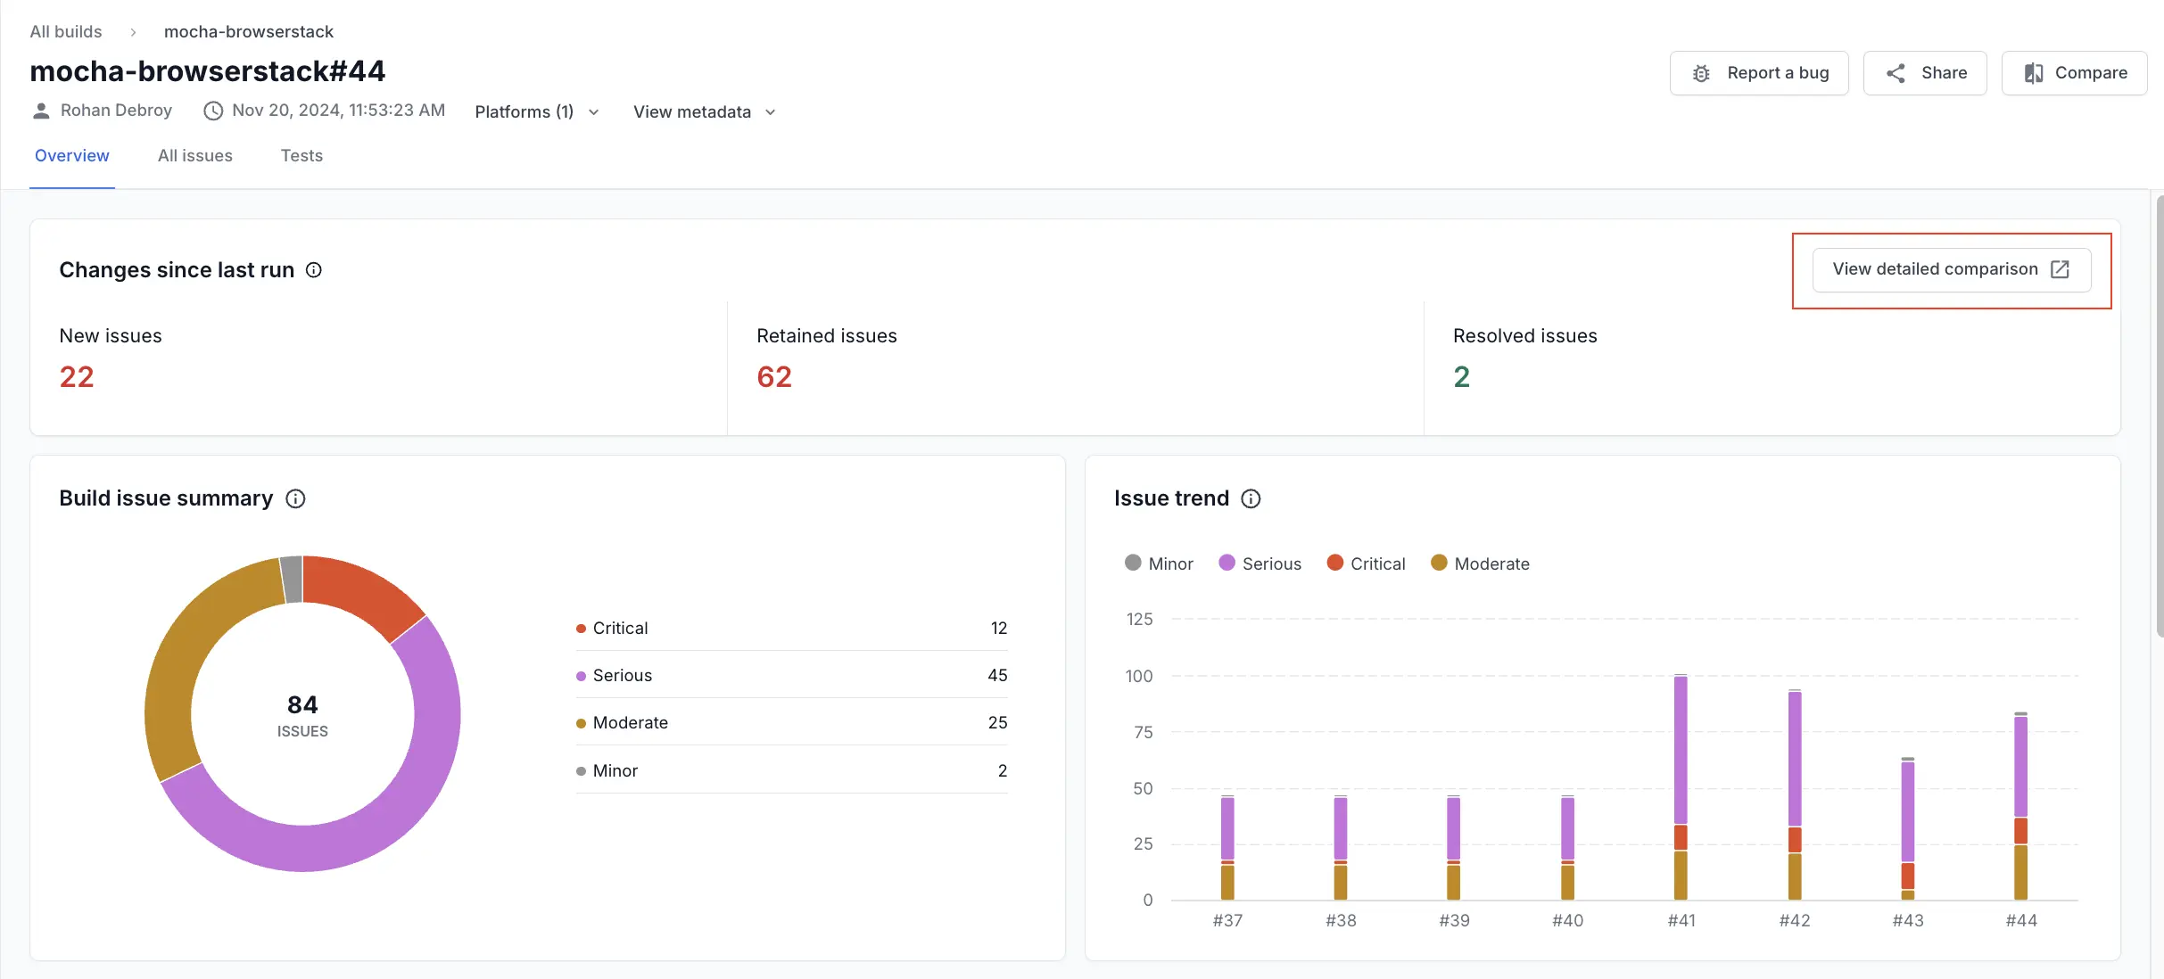
Task: Click the View metadata info icon
Action: [x=769, y=111]
